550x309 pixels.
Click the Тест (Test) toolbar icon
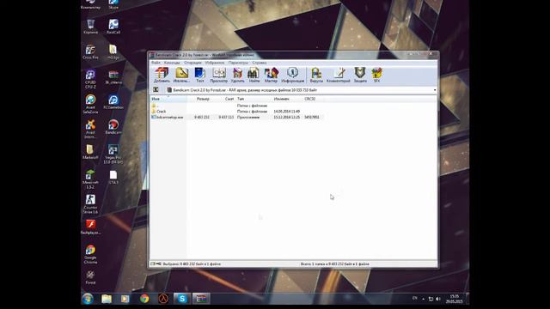[x=200, y=75]
